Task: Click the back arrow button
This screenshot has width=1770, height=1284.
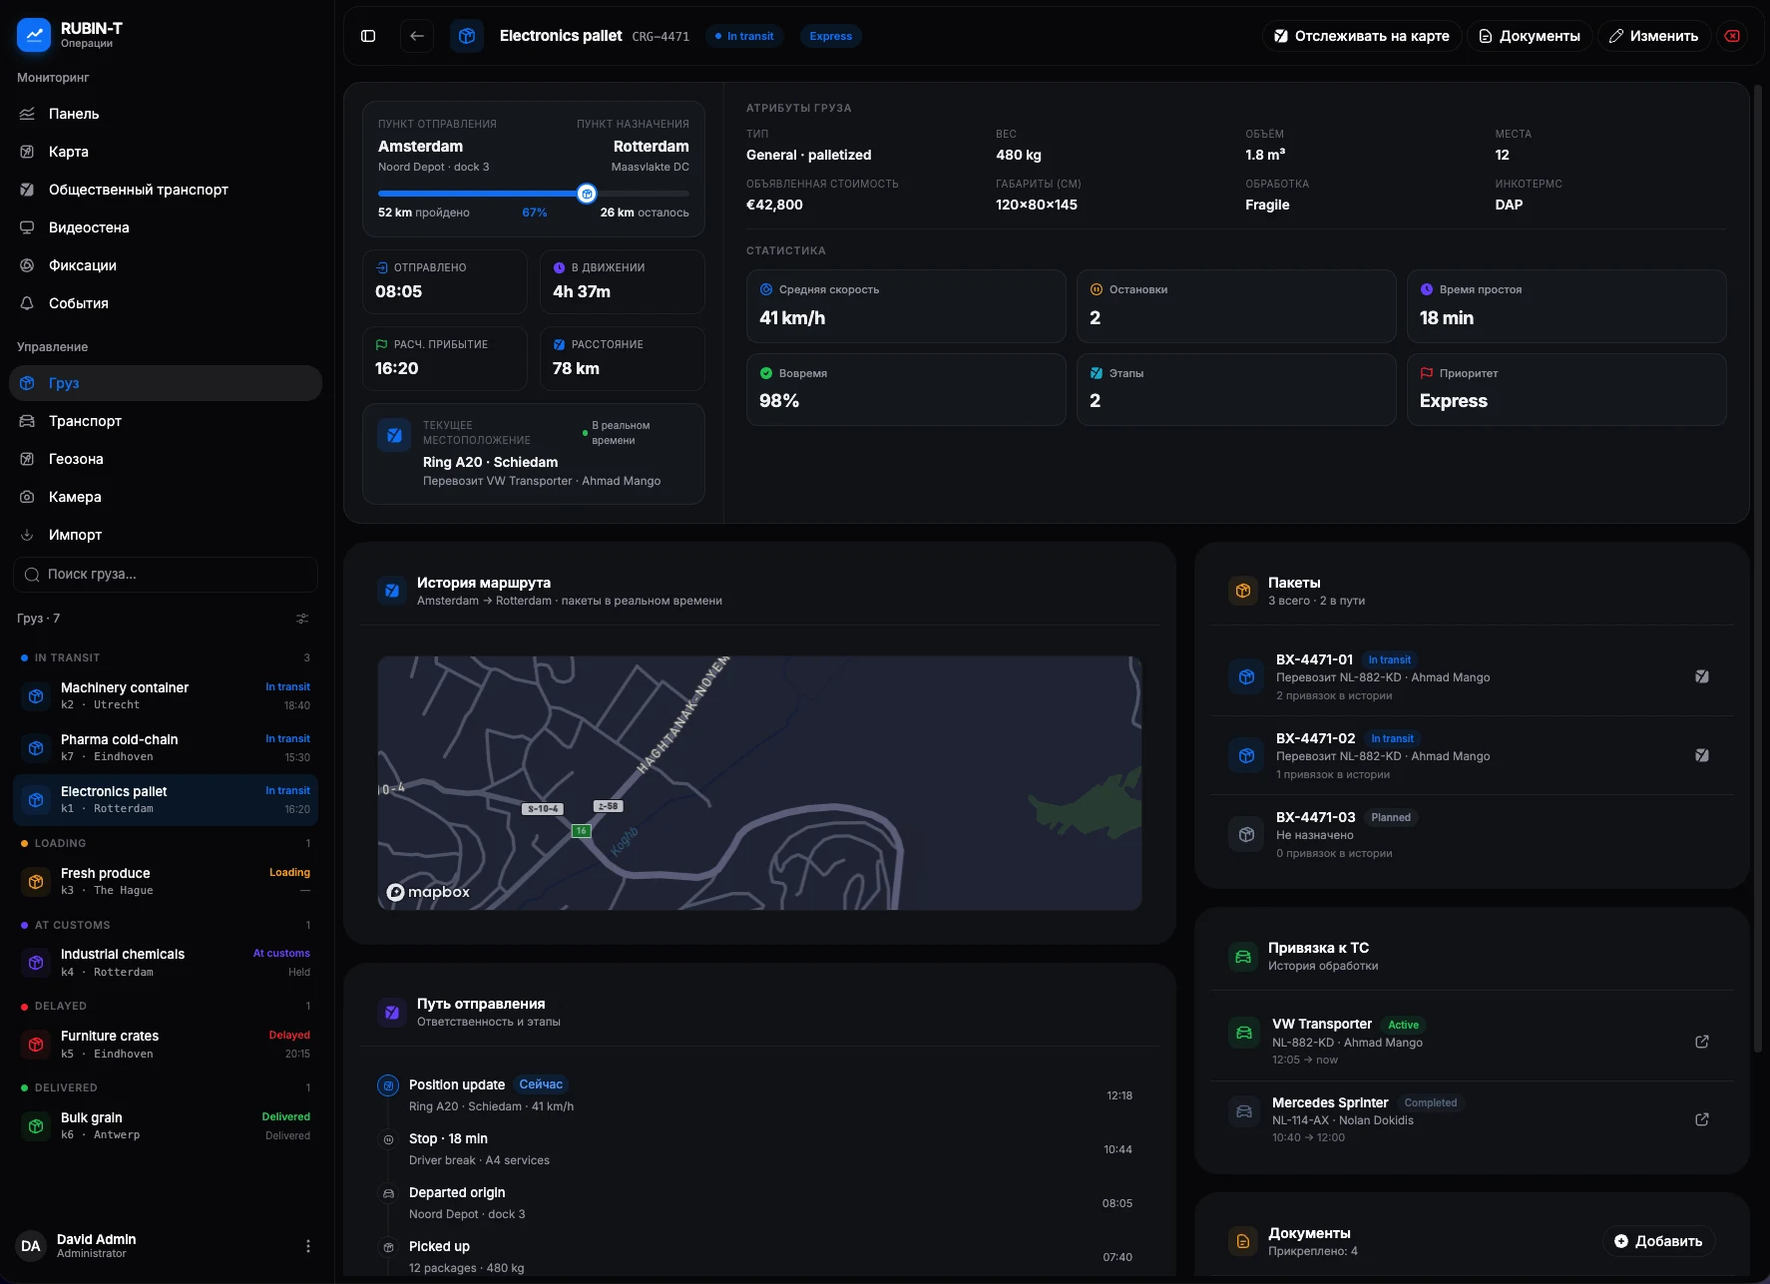Action: coord(417,36)
